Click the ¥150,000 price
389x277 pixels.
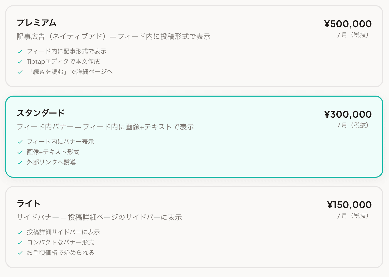click(x=349, y=205)
